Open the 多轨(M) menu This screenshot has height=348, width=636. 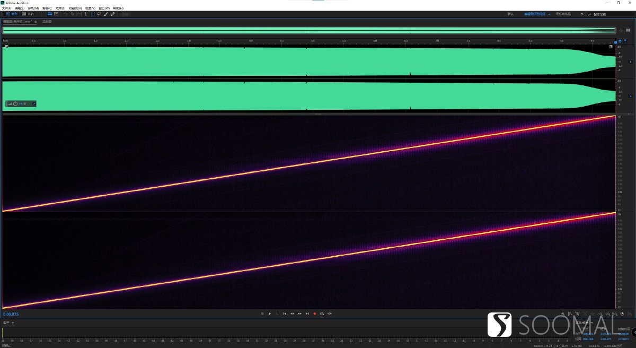coord(33,8)
